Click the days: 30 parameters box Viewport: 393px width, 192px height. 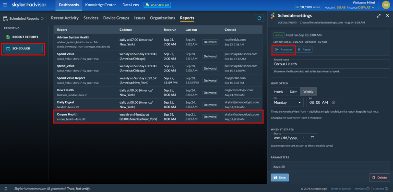(x=330, y=167)
